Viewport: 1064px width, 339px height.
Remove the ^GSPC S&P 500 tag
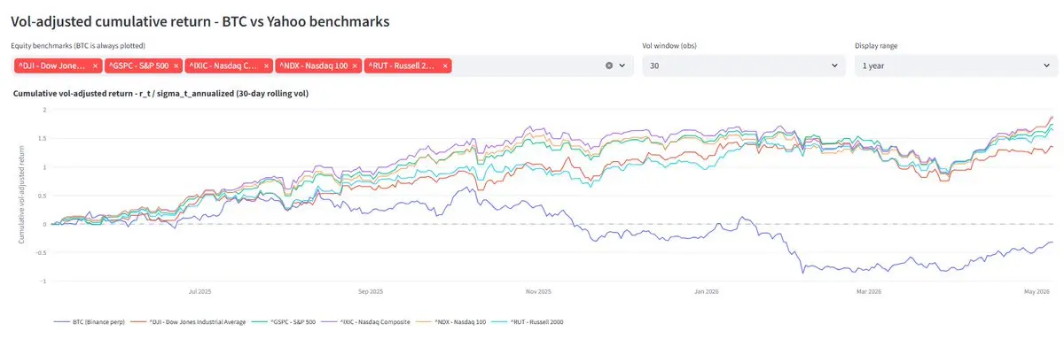pyautogui.click(x=176, y=65)
